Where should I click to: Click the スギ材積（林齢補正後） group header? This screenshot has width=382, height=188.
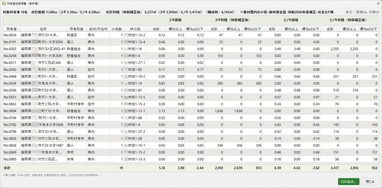click(x=233, y=20)
